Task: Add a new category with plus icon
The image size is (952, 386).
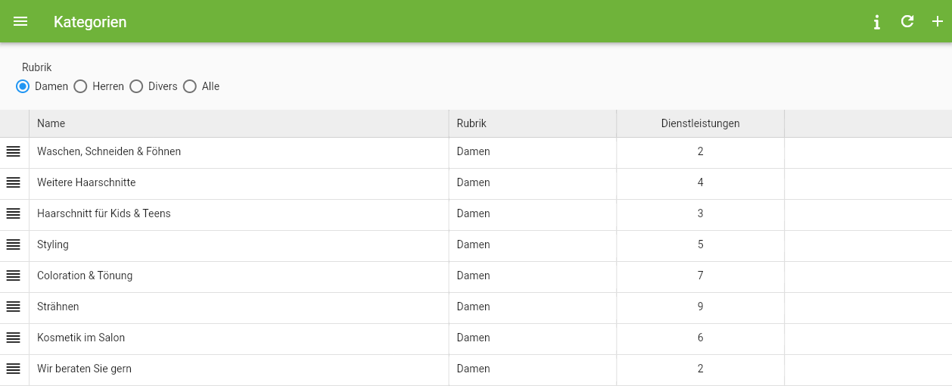Action: tap(938, 21)
